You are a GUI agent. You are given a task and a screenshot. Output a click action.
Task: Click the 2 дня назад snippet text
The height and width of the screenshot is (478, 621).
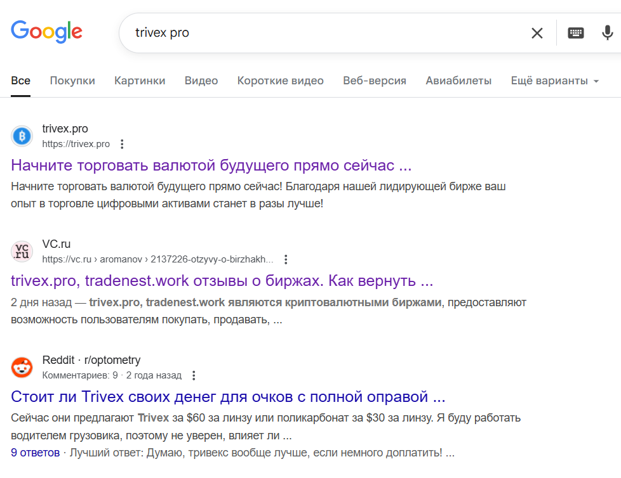click(x=41, y=303)
